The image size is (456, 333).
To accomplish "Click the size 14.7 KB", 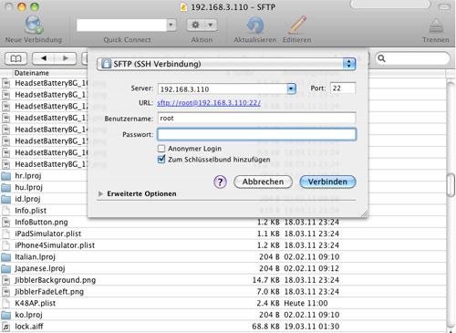I will pyautogui.click(x=266, y=280).
